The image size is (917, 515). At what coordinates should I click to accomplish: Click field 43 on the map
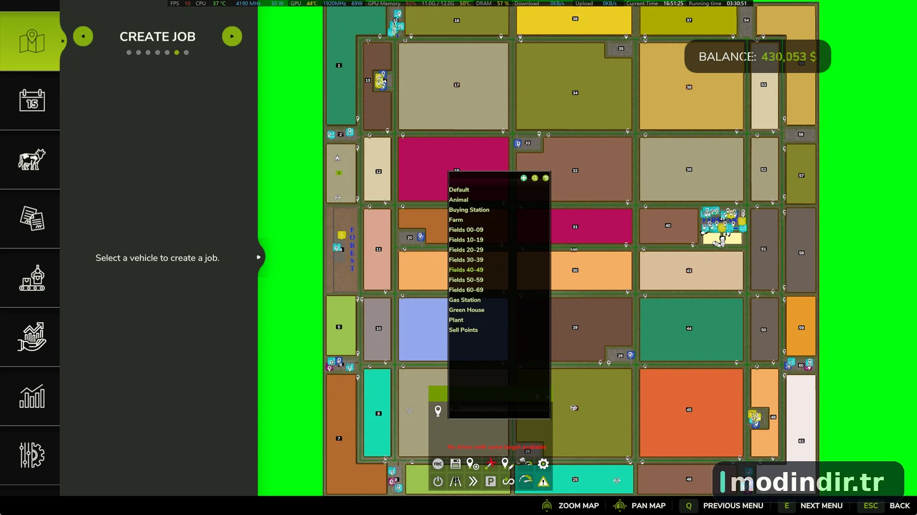coord(691,271)
